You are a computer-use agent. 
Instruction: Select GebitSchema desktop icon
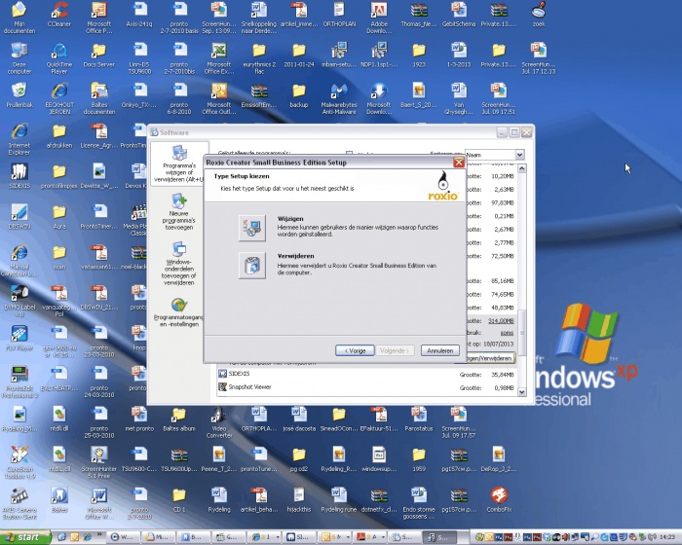point(459,15)
